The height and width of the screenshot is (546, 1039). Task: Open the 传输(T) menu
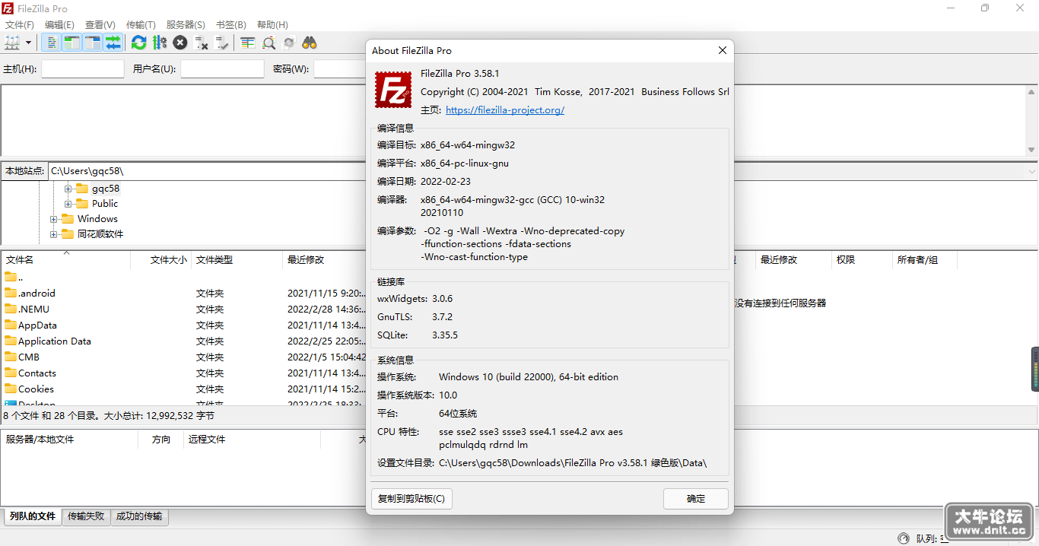(x=141, y=25)
